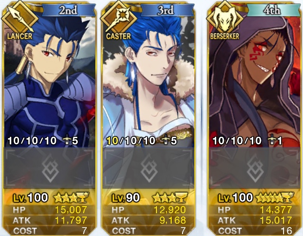Click the Caster class staff icon
Image resolution: width=303 pixels, height=236 pixels.
tap(118, 19)
